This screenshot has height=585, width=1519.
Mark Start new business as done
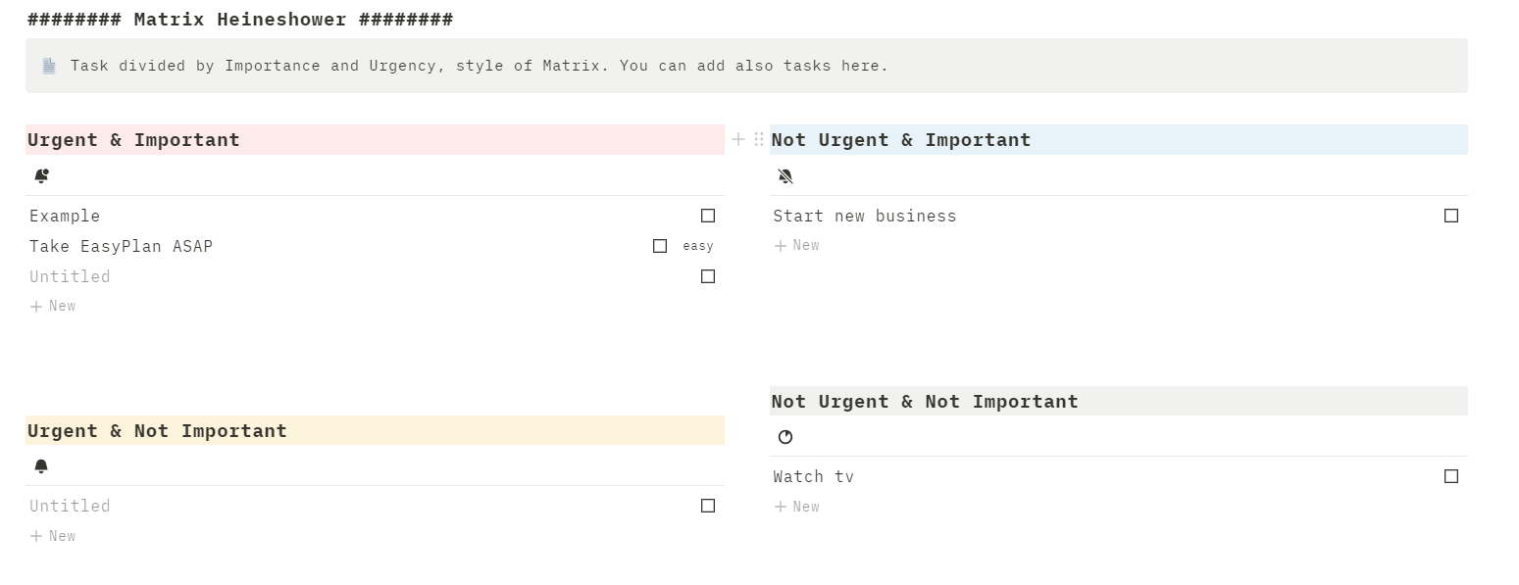1451,216
